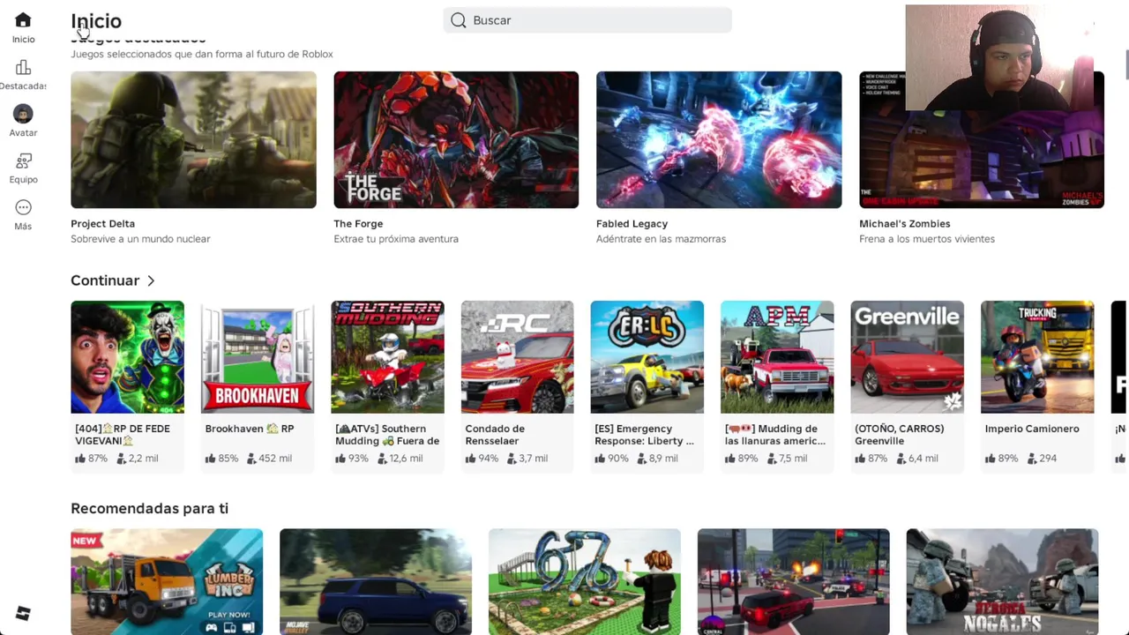This screenshot has height=635, width=1129.
Task: Open Fabled Legacy featured thumbnail
Action: 719,139
